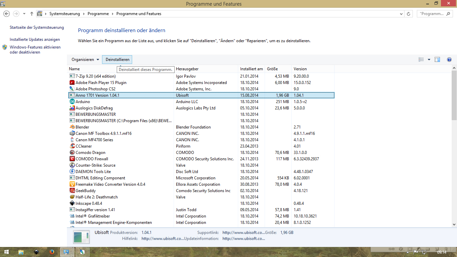The width and height of the screenshot is (457, 257).
Task: Click the vertical scrollbar thumb
Action: tap(454, 95)
